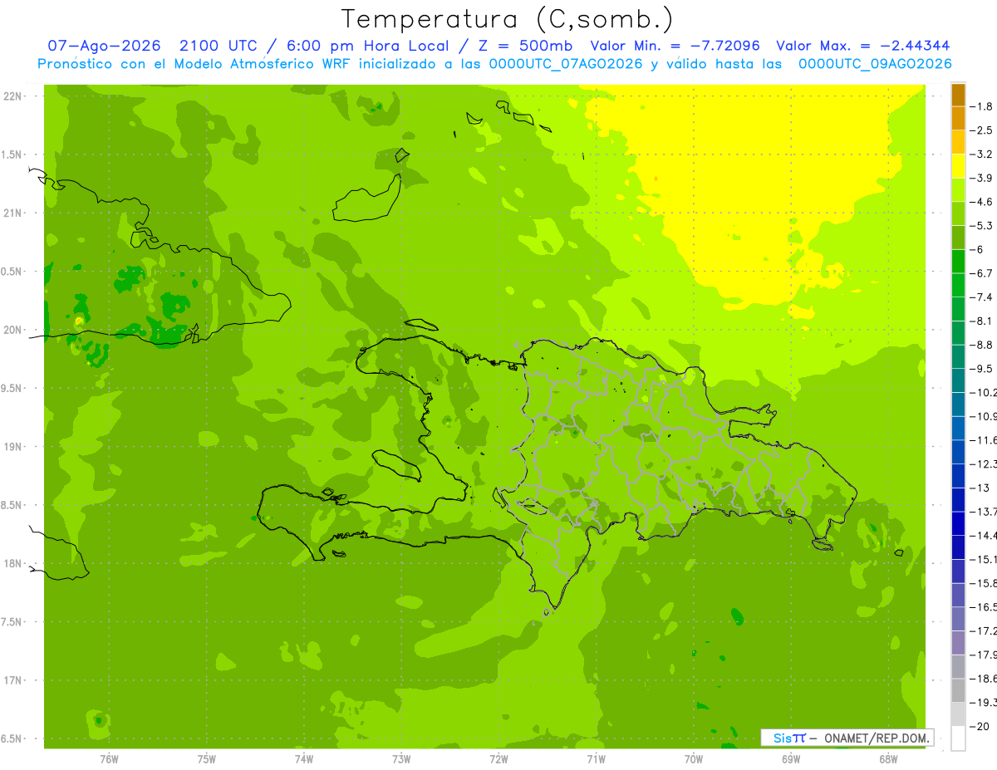Click the "-8.1" colorbar label
997x770 pixels.
(x=983, y=321)
